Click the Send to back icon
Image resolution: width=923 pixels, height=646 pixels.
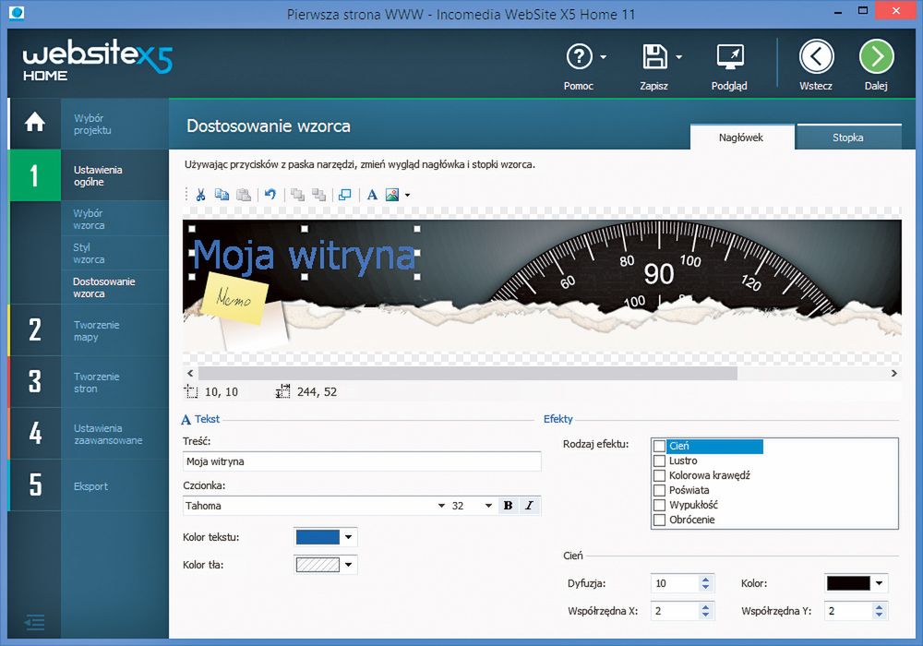(319, 195)
